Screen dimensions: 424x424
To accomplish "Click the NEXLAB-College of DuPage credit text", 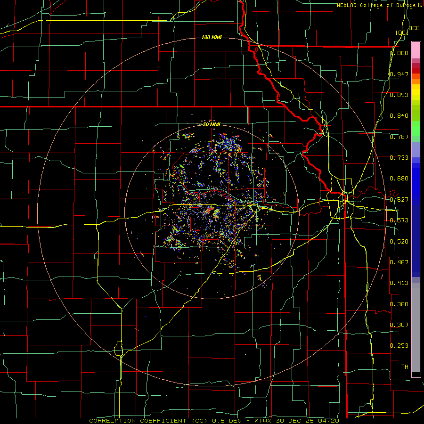I will coord(379,5).
